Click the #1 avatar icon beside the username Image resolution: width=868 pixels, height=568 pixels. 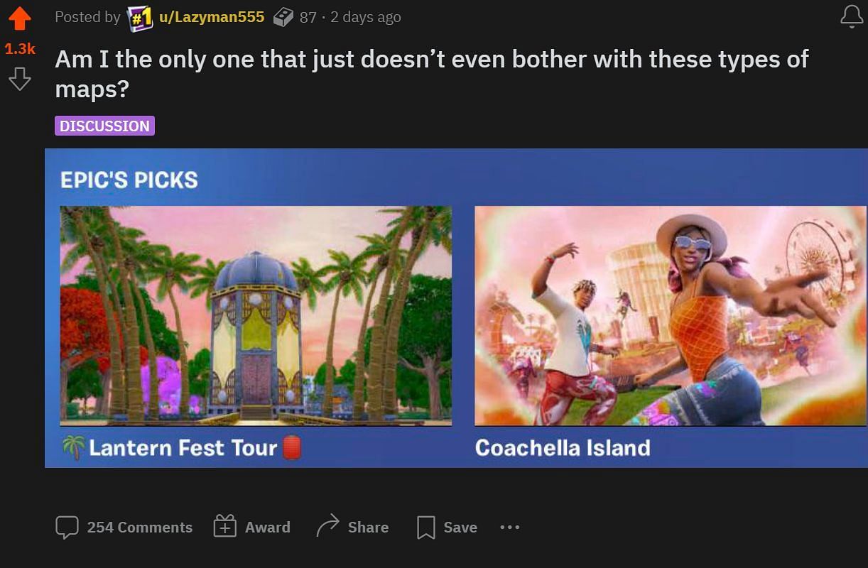point(139,17)
